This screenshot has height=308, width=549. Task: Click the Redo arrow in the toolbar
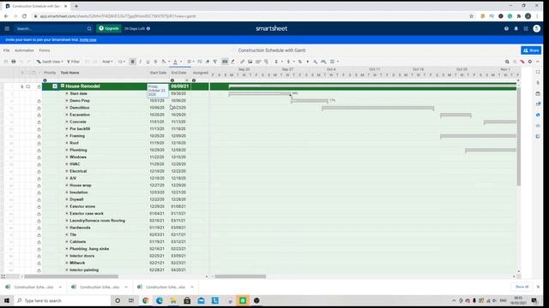(29, 62)
